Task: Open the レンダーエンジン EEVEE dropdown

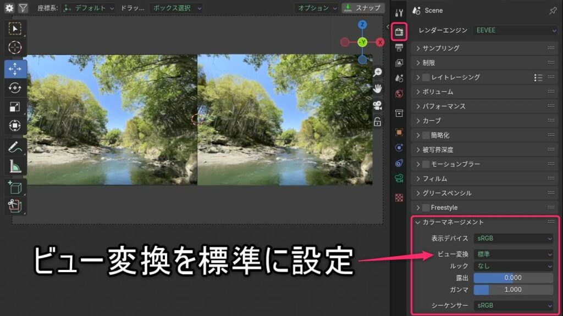Action: 515,31
